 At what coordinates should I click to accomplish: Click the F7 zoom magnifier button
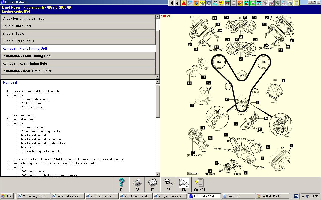coord(168,185)
